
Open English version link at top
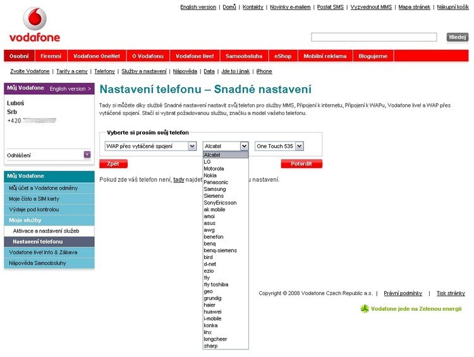point(198,7)
